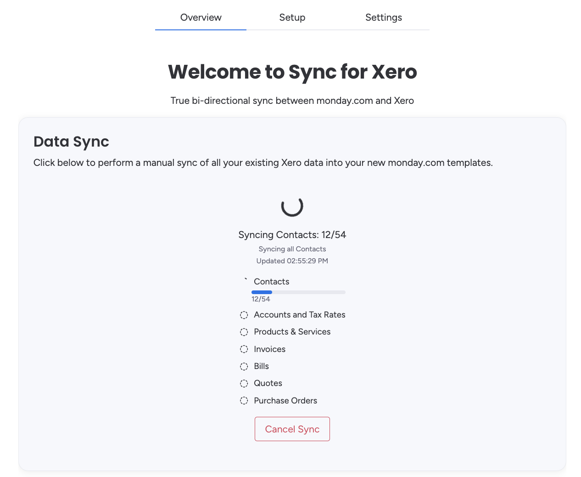Image resolution: width=581 pixels, height=477 pixels.
Task: Click the Data Sync panel heading
Action: [x=71, y=142]
